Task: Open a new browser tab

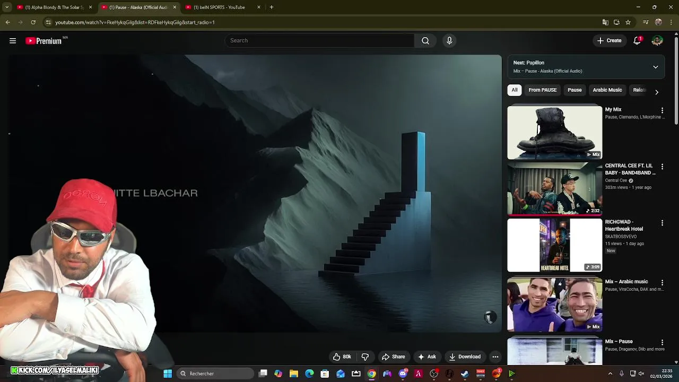Action: click(x=271, y=7)
